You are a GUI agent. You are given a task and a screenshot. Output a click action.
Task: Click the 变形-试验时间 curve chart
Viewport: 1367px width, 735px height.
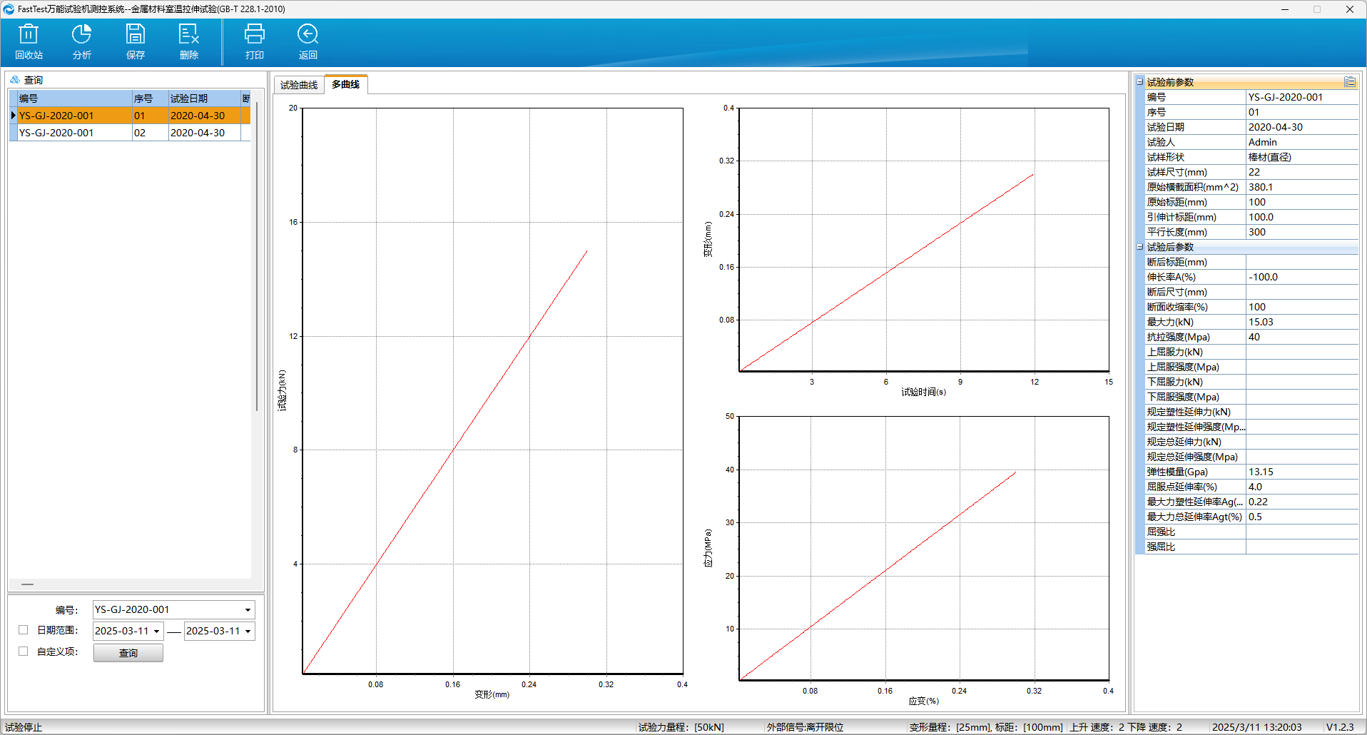924,240
